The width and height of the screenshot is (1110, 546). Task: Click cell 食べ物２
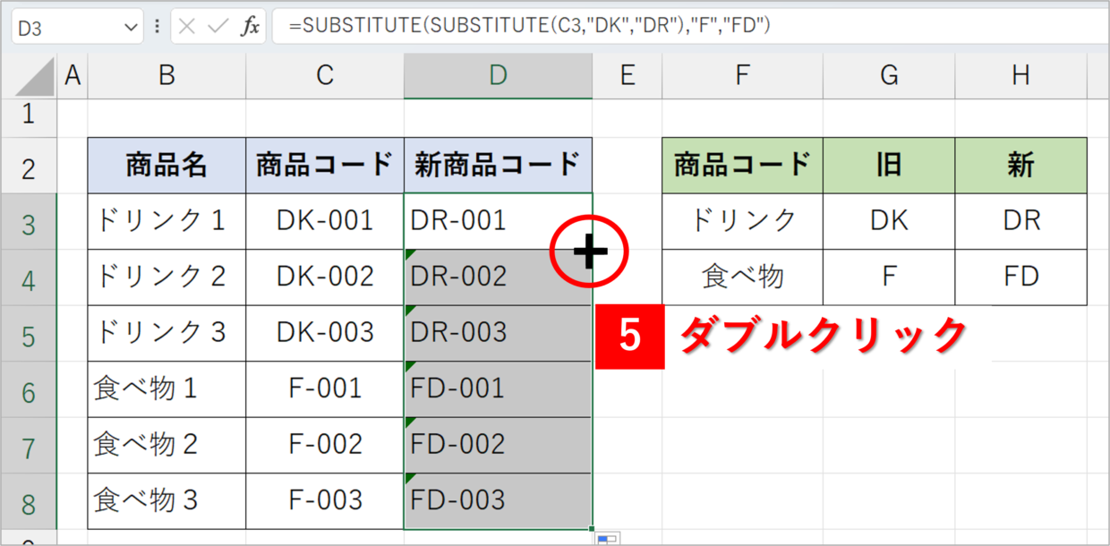[x=166, y=446]
